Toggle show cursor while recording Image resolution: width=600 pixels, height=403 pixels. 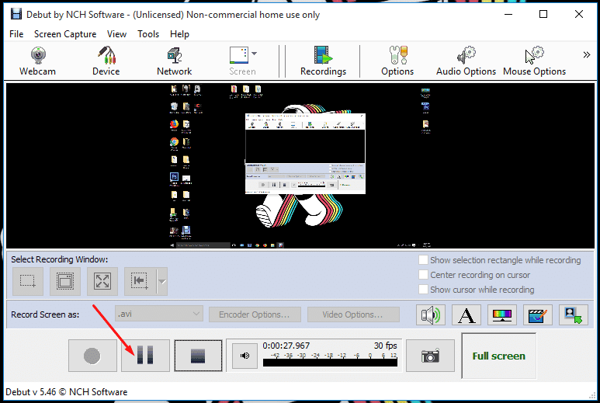(x=423, y=290)
